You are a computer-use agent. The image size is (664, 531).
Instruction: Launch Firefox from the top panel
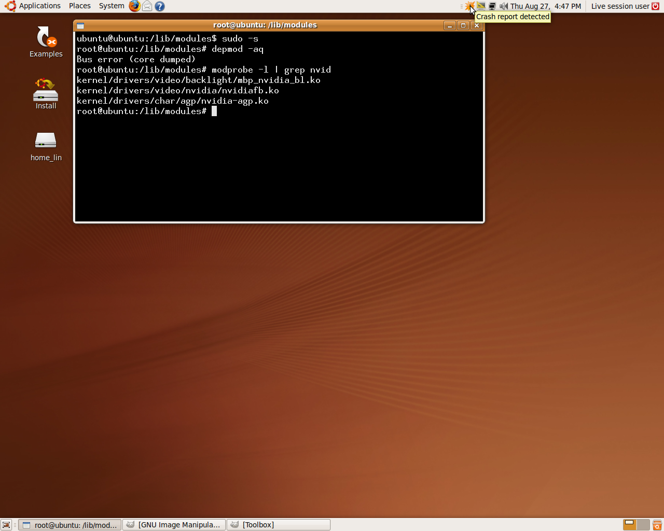135,6
